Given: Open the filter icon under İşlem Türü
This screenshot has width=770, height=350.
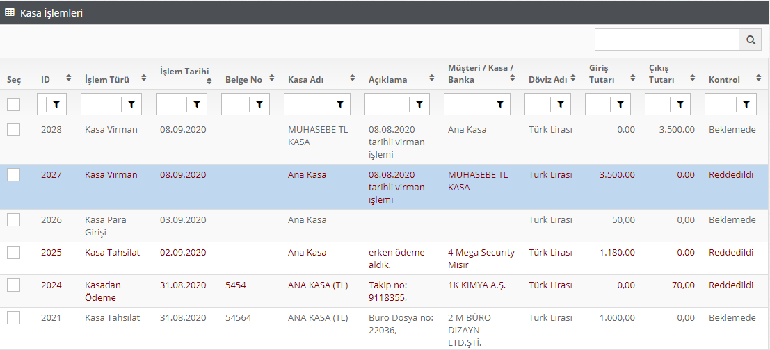Looking at the screenshot, I should [x=131, y=104].
